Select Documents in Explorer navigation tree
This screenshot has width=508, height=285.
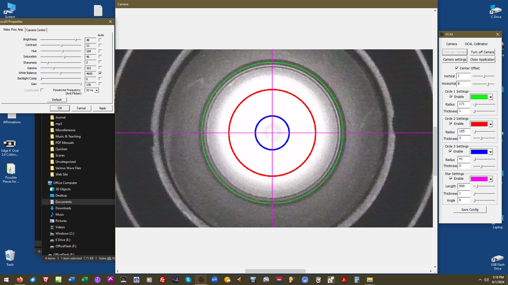63,202
